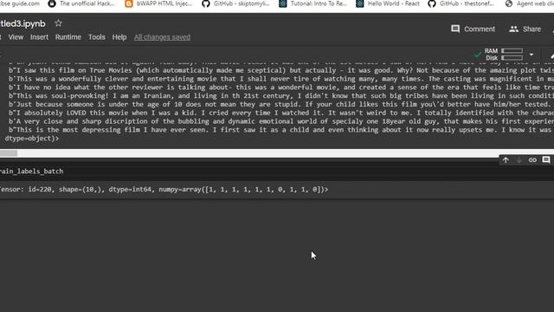Click into the rain_labels_batch code cell

[x=277, y=172]
